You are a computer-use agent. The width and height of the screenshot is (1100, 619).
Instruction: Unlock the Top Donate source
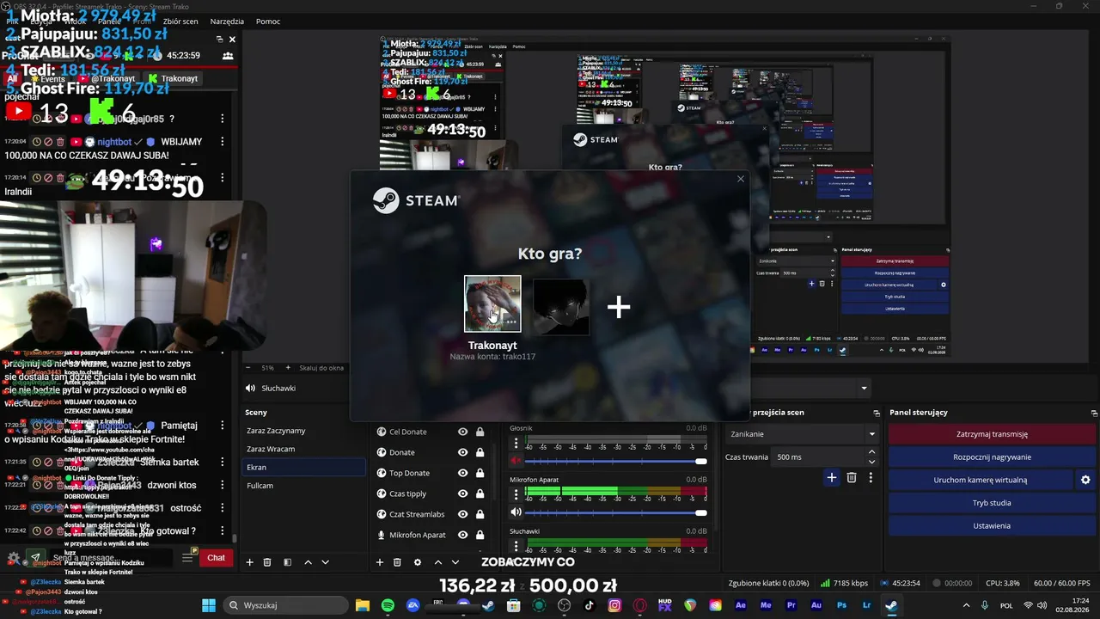[480, 473]
